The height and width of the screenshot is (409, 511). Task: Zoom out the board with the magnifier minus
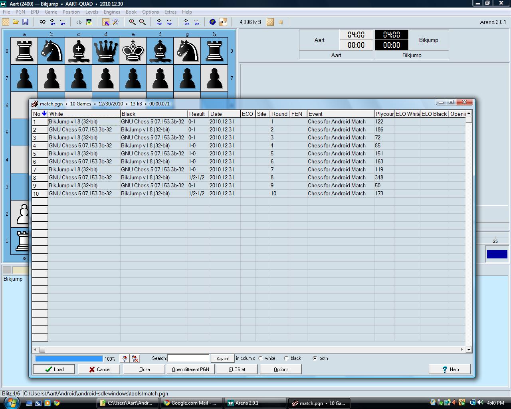pos(142,22)
